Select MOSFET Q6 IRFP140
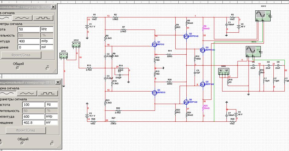The height and width of the screenshot is (151, 289). (x=186, y=102)
